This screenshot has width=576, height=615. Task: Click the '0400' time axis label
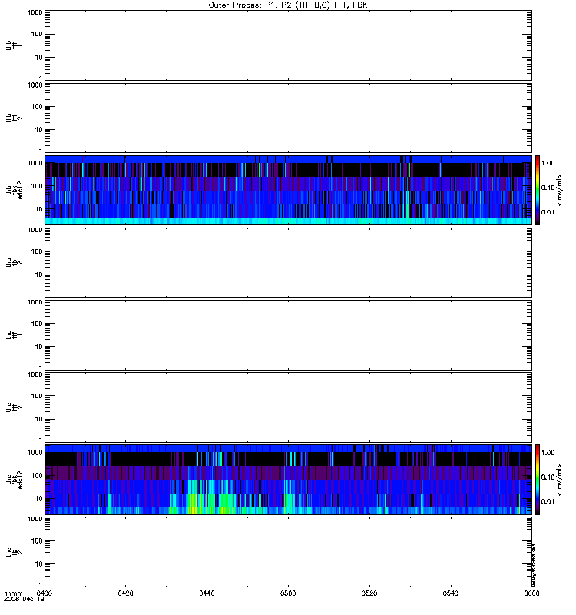[x=45, y=593]
